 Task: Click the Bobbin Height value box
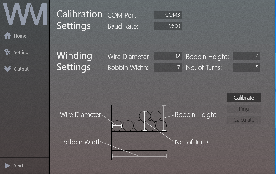[x=247, y=57]
